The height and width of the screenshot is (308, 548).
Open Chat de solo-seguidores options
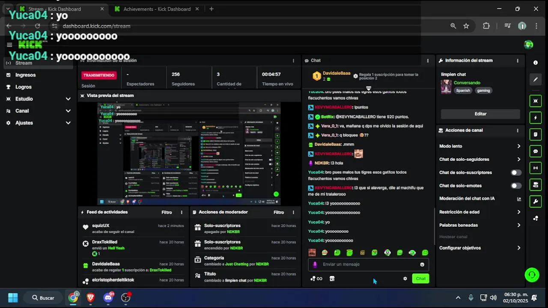click(480, 160)
